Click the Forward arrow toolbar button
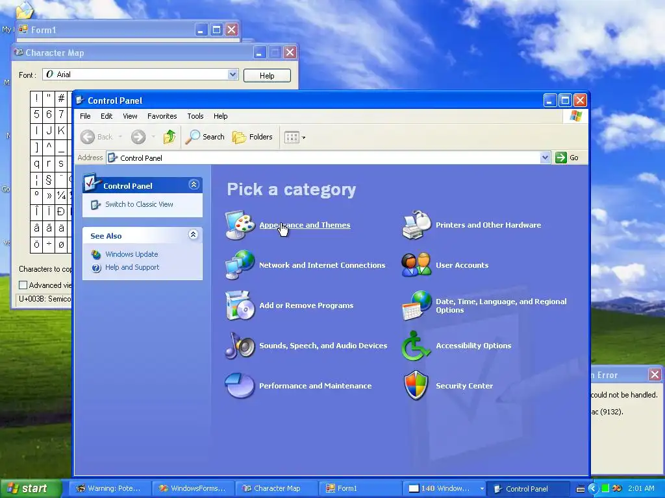 coord(138,137)
